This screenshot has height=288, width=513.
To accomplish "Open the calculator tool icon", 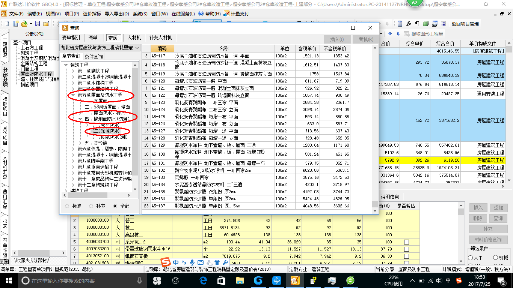I will pos(400,24).
